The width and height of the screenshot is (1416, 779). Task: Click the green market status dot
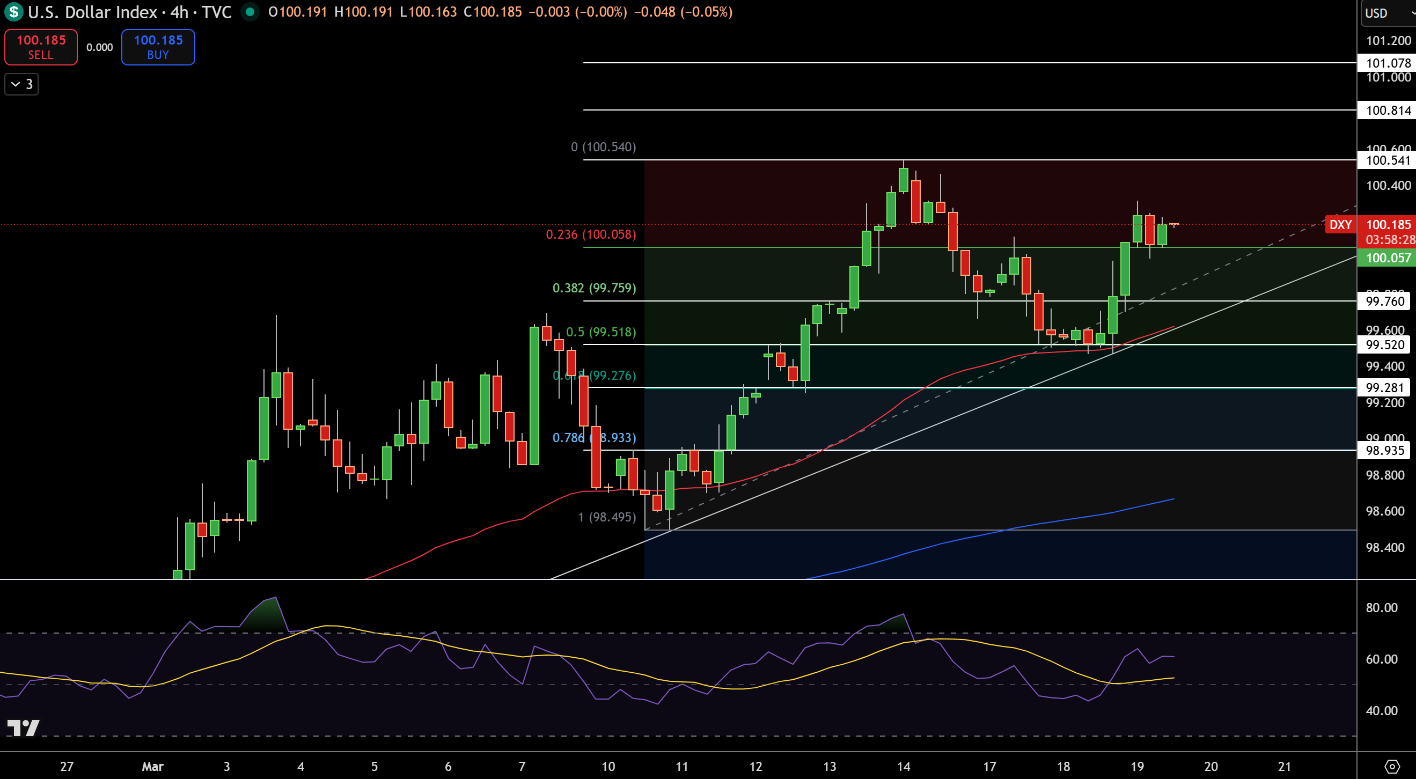[x=250, y=12]
